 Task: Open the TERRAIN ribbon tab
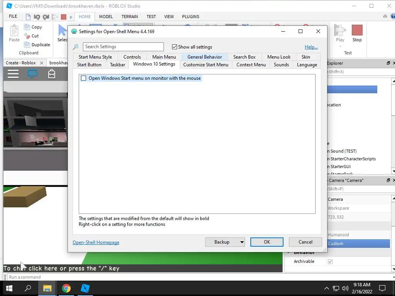click(130, 17)
